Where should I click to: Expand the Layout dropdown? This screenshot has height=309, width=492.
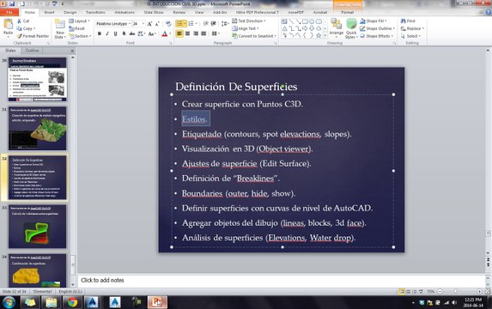tap(79, 21)
